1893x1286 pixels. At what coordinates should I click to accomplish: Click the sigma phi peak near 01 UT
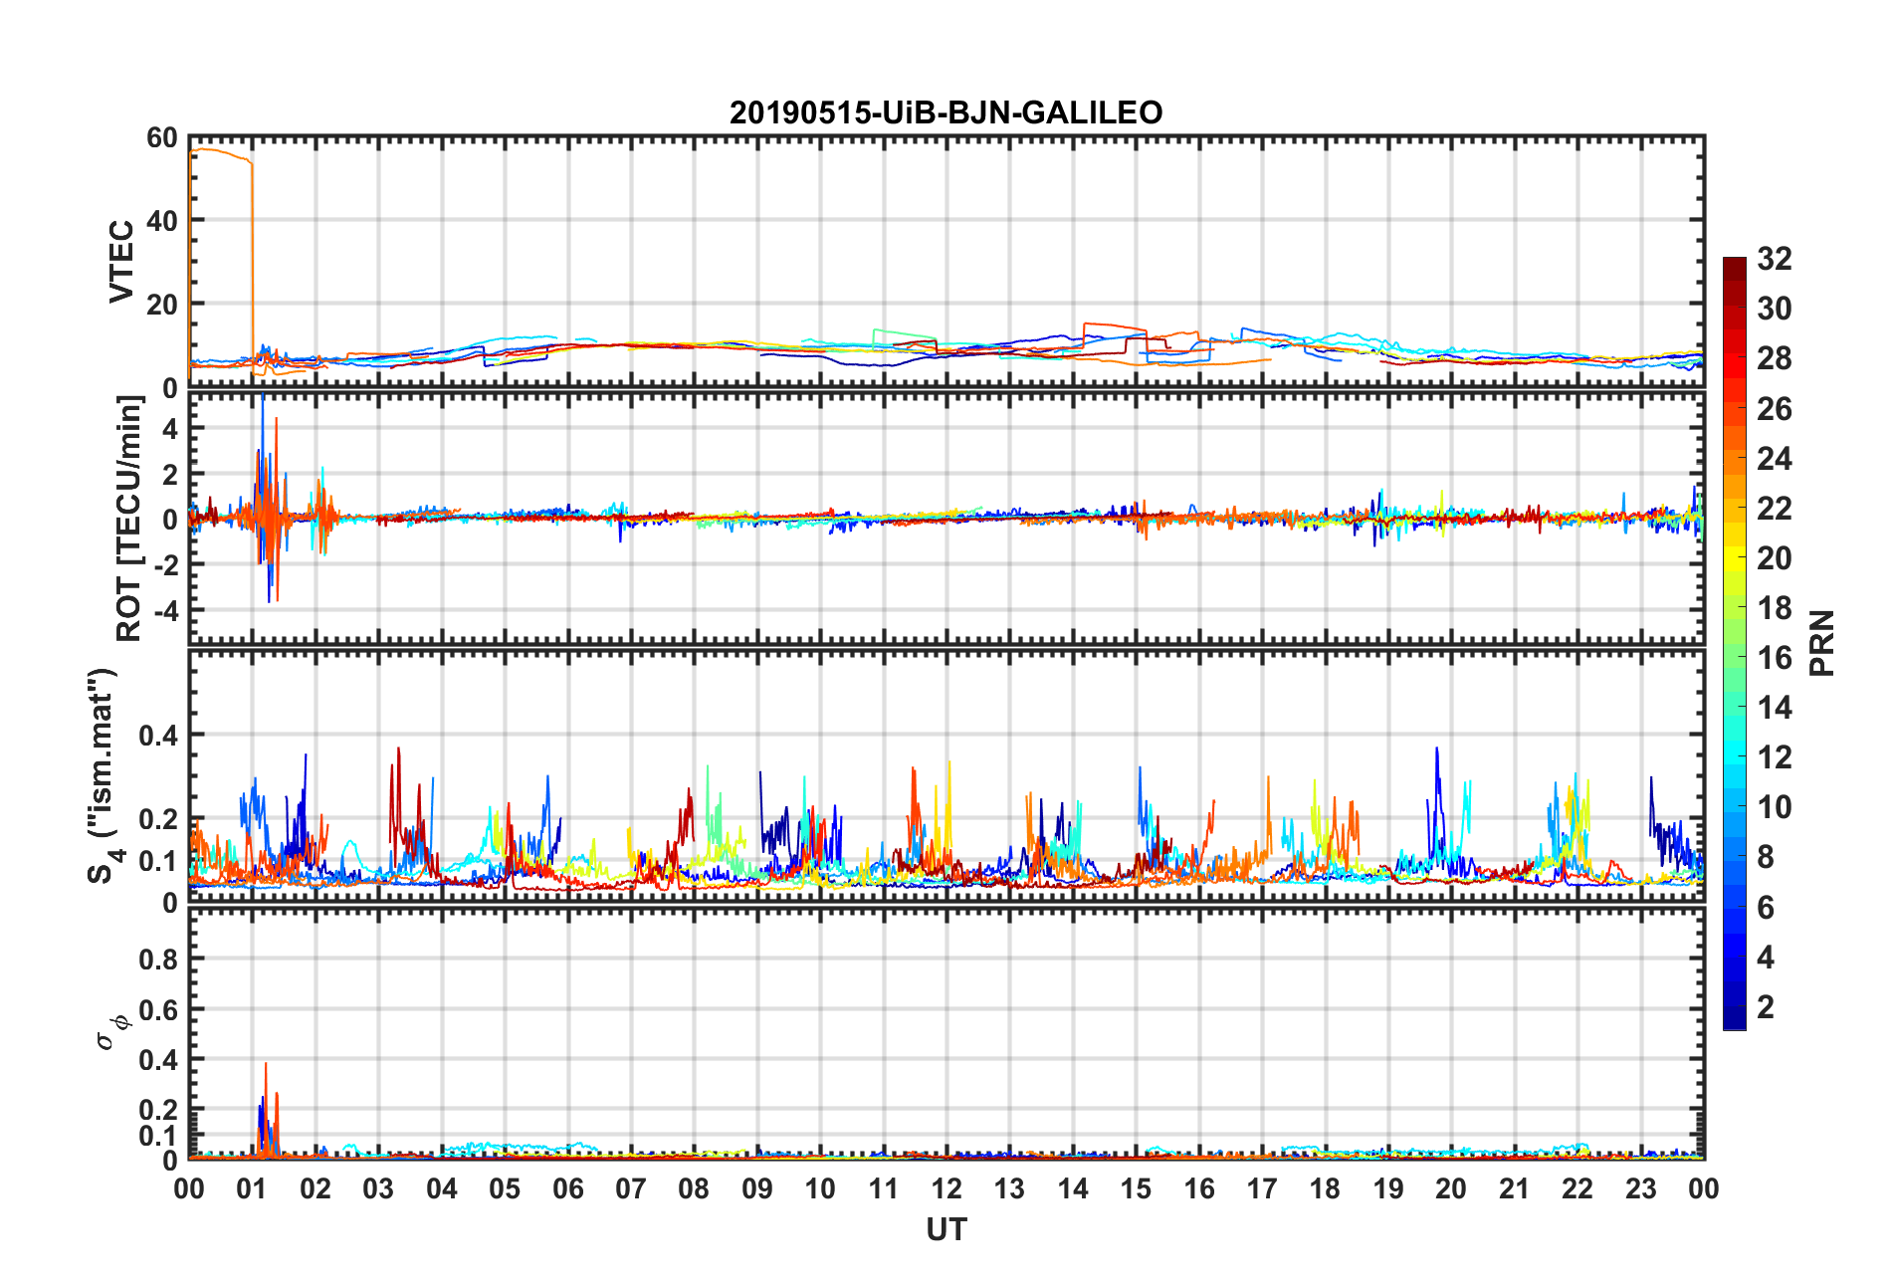[x=266, y=1110]
